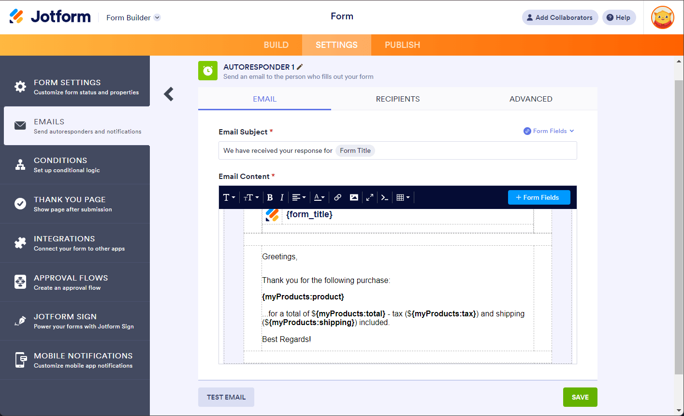Click the Jotform Sign pen icon
This screenshot has height=416, width=684.
[x=20, y=321]
